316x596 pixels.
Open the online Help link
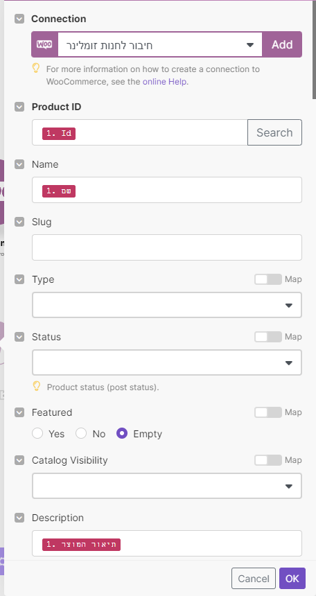coord(165,82)
